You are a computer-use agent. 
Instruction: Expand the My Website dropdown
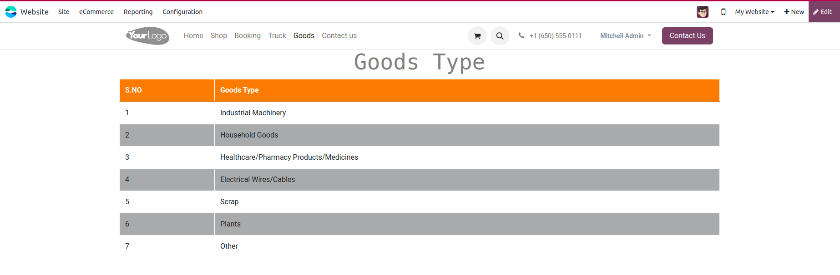(754, 12)
